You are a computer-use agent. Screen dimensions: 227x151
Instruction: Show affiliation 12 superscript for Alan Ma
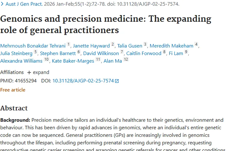click(x=126, y=60)
